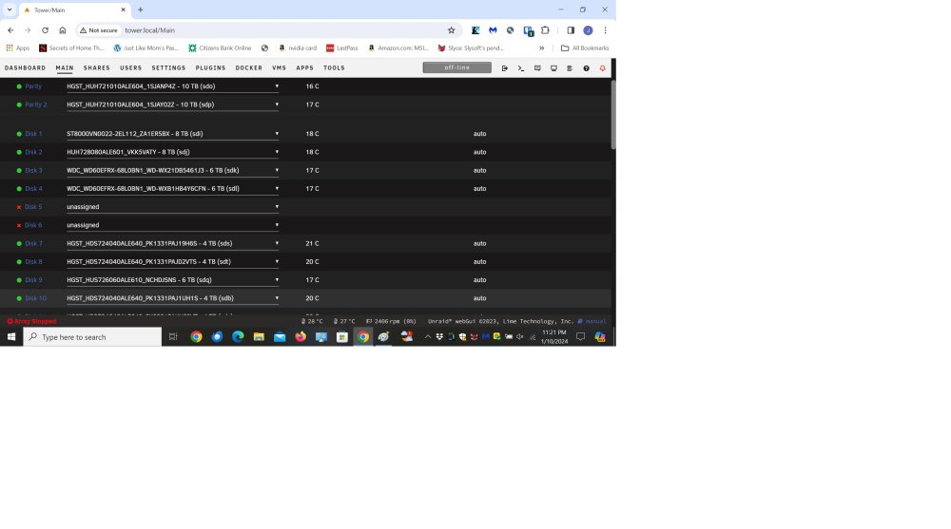Open the Plugins tab
The image size is (951, 529).
click(210, 67)
